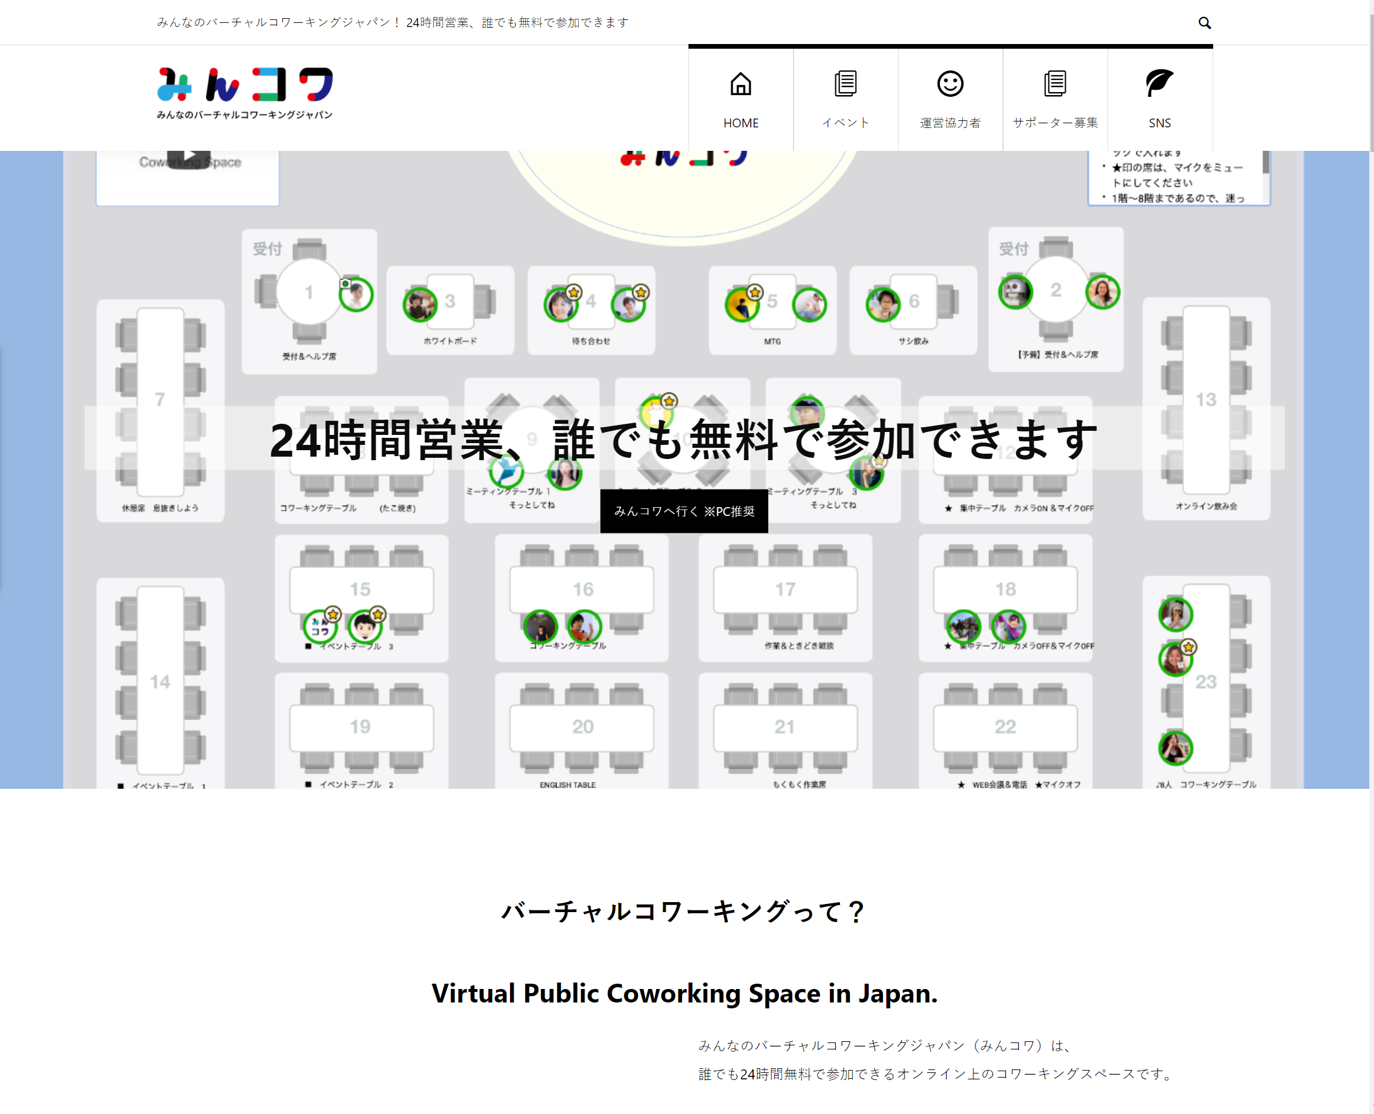
Task: Click the top avatar at table 23
Action: 1176,614
